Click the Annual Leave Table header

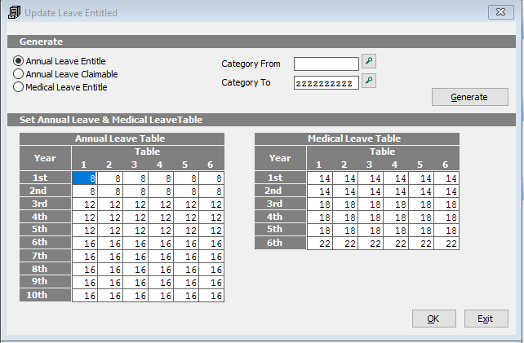[x=122, y=139]
